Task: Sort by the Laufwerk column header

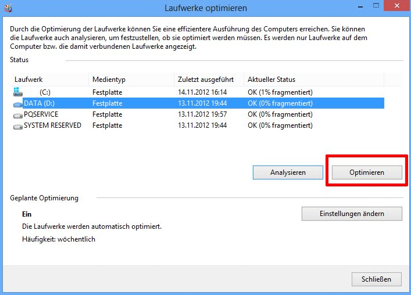Action: click(x=29, y=80)
